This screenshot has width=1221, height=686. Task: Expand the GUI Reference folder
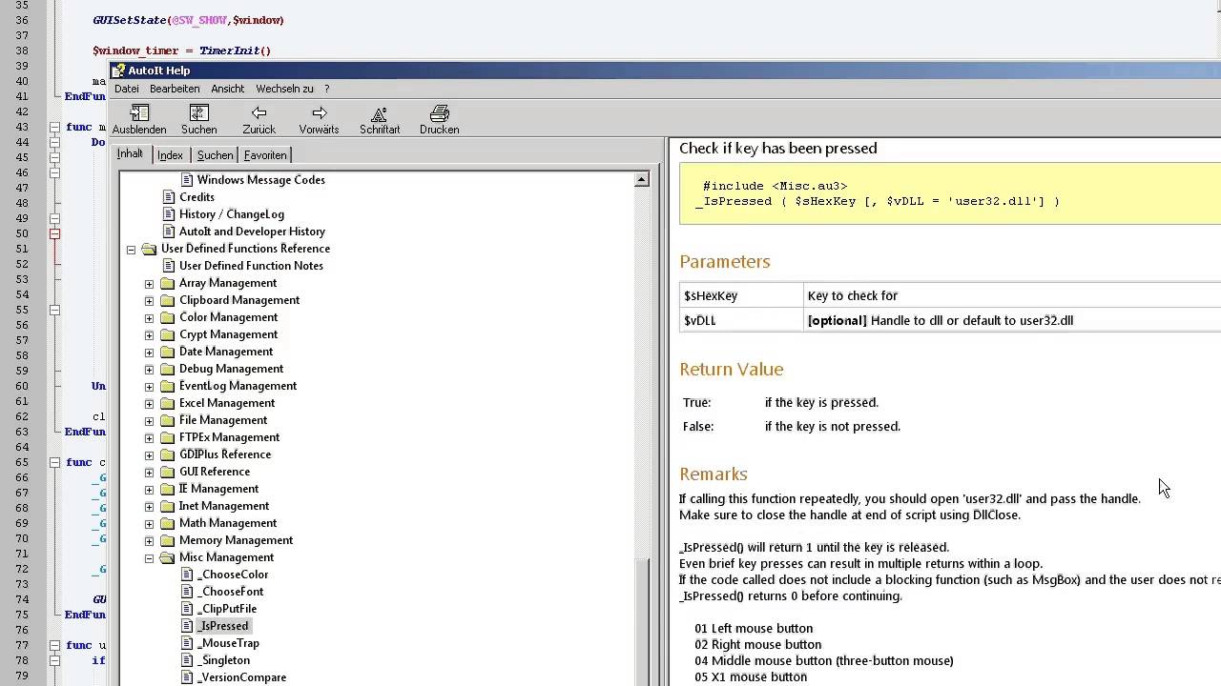(x=149, y=472)
